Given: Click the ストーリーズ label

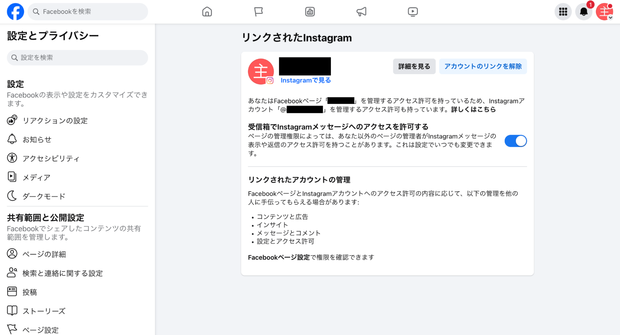Looking at the screenshot, I should coord(44,311).
